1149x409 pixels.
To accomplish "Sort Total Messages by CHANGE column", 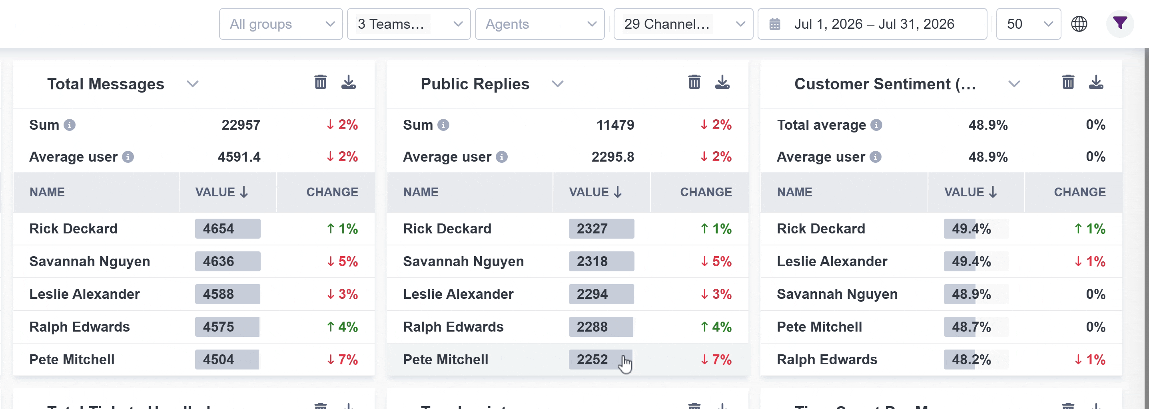I will (325, 192).
